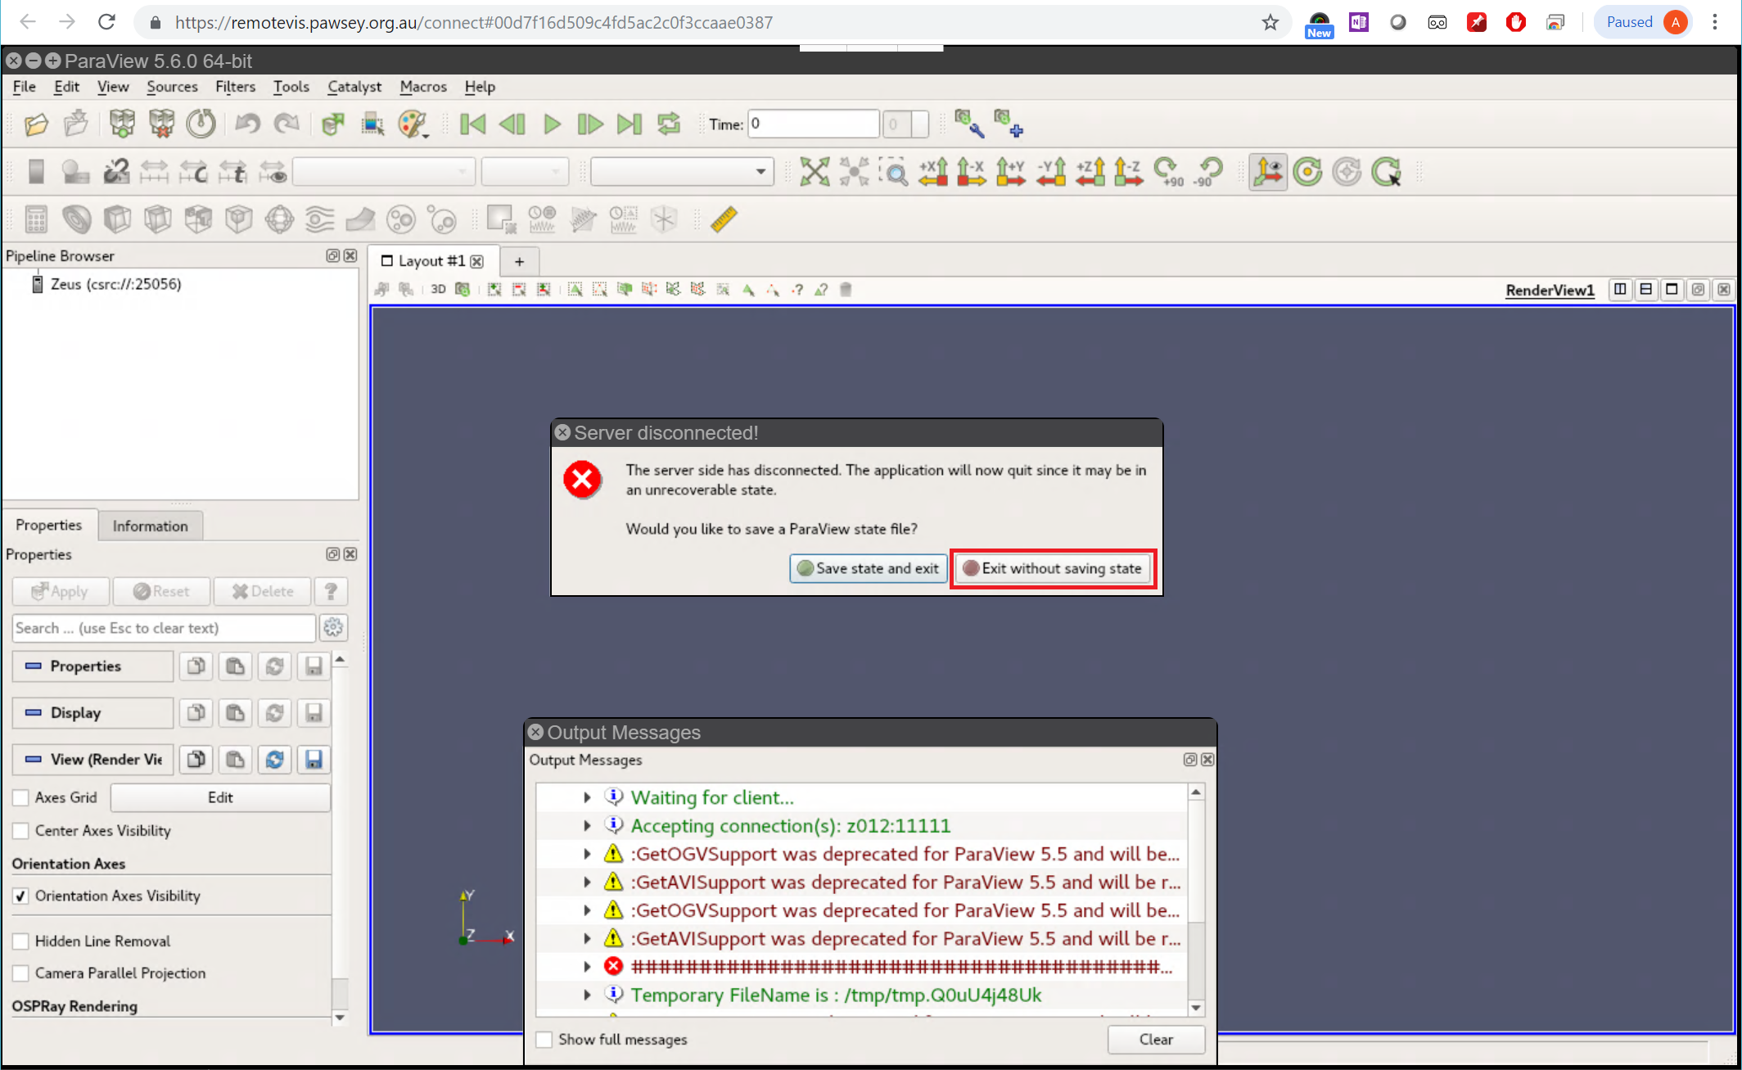Image resolution: width=1742 pixels, height=1070 pixels.
Task: Enable the Axes Grid checkbox
Action: pos(20,797)
